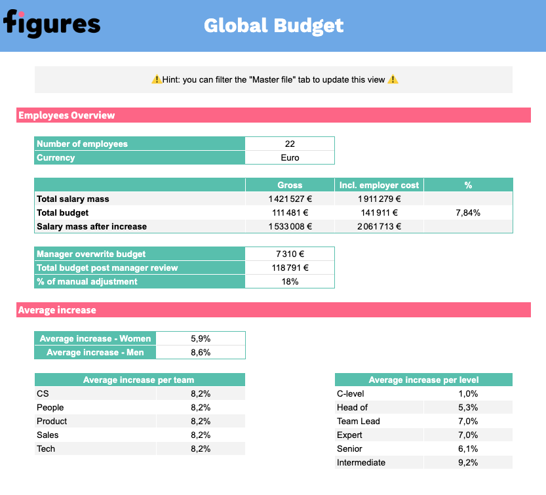Image resolution: width=546 pixels, height=495 pixels.
Task: Click the Currency value showing Euro
Action: tap(289, 157)
